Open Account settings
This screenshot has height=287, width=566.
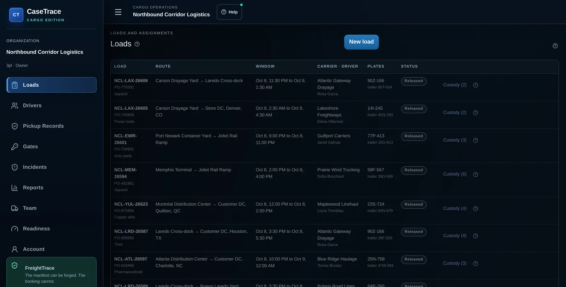51,249
